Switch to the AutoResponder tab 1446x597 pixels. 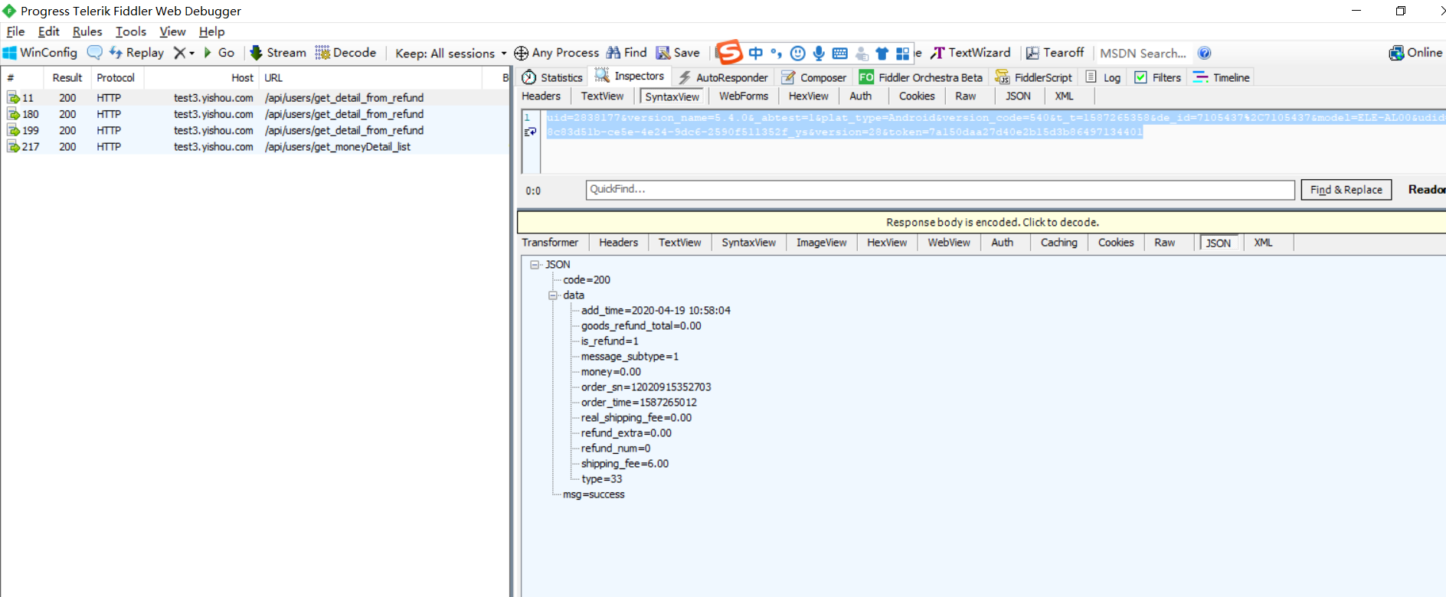click(723, 77)
